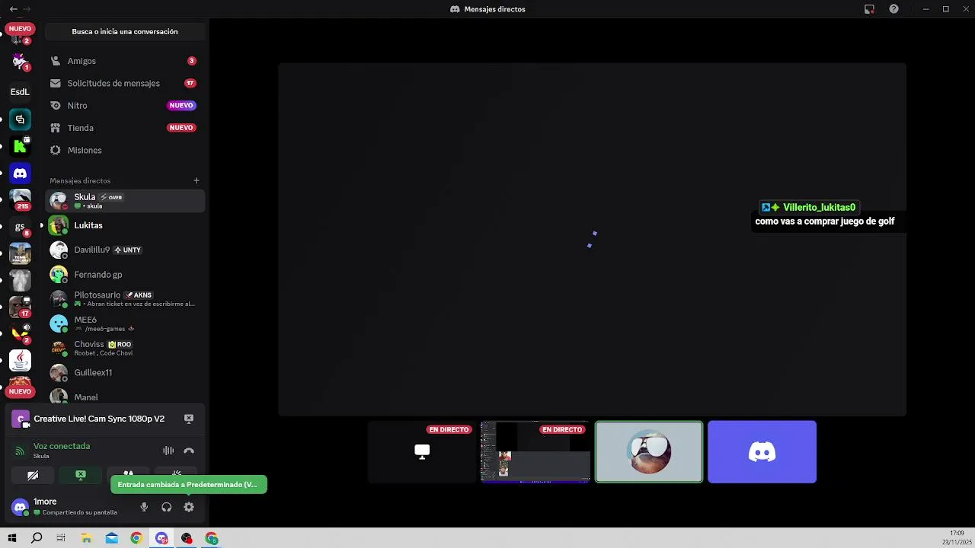Viewport: 975px width, 548px height.
Task: Open Windows search in the taskbar
Action: pyautogui.click(x=37, y=538)
